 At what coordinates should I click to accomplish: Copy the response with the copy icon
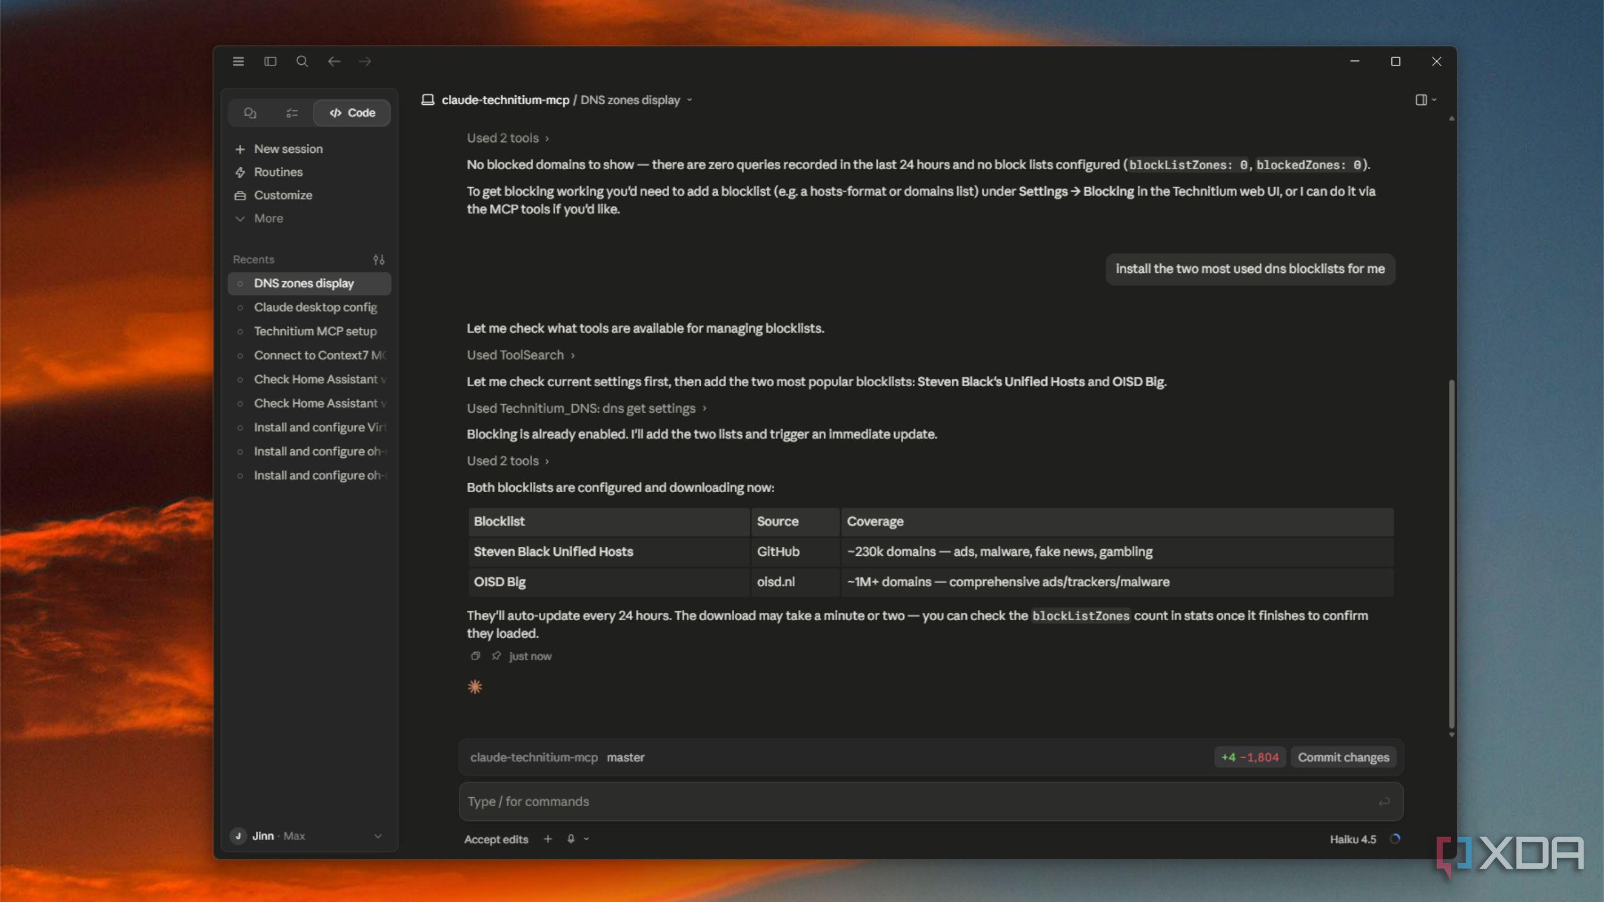(x=476, y=656)
